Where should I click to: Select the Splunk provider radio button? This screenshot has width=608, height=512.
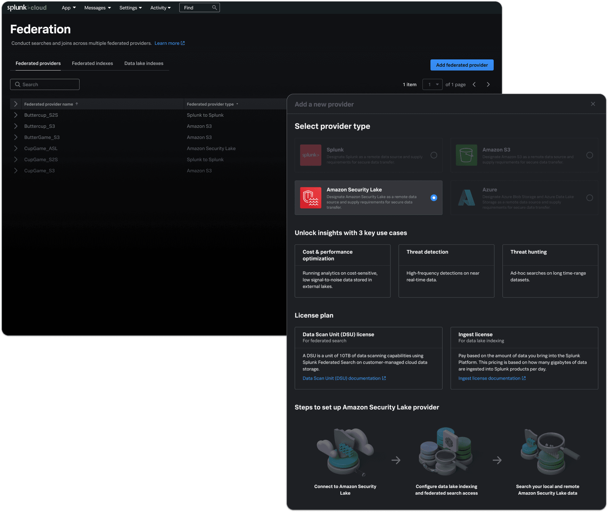[x=434, y=155]
